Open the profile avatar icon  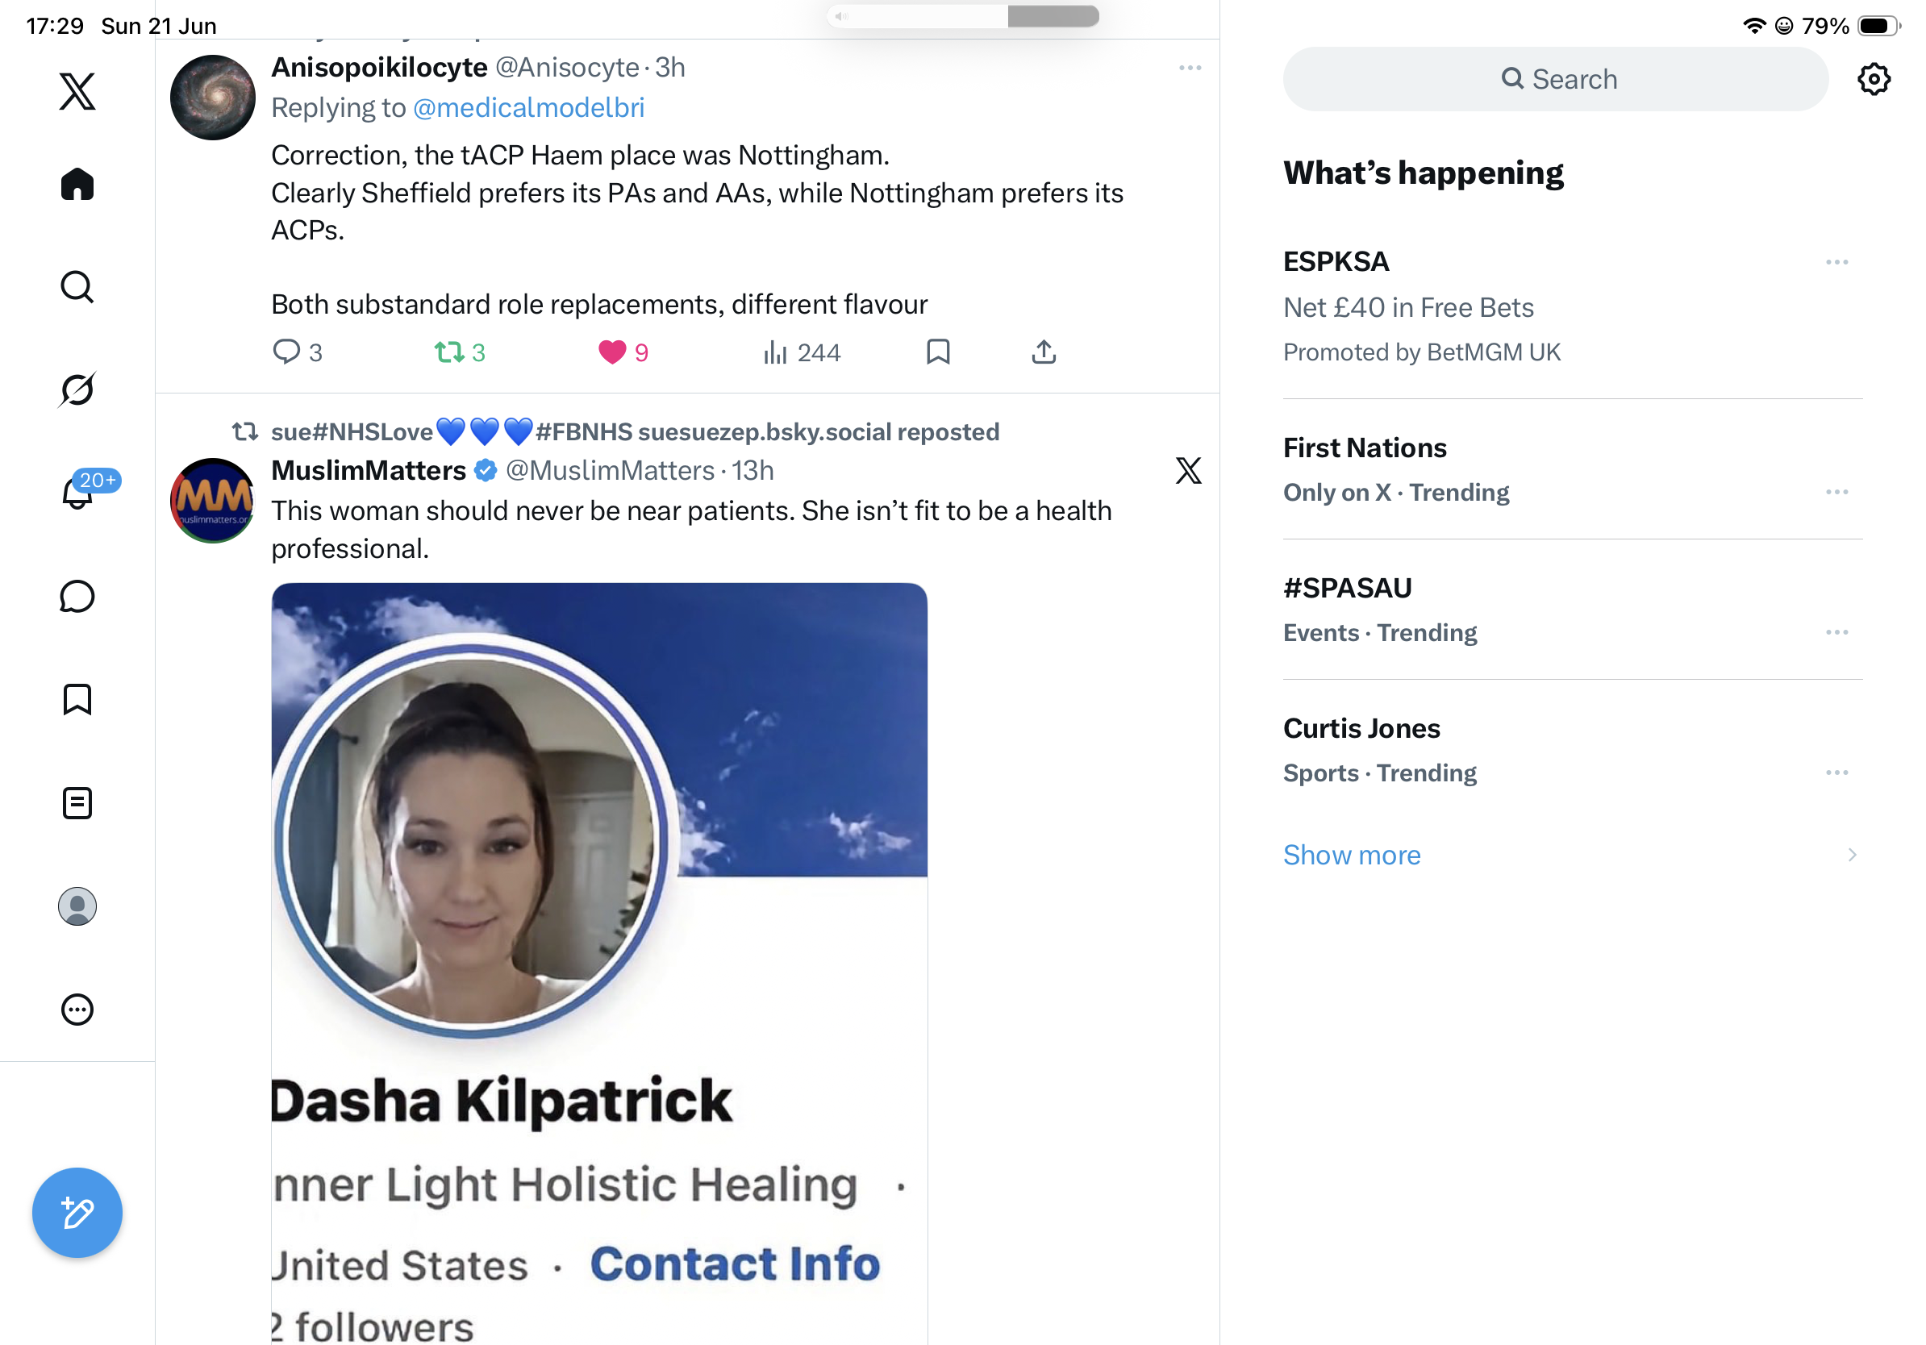tap(77, 906)
